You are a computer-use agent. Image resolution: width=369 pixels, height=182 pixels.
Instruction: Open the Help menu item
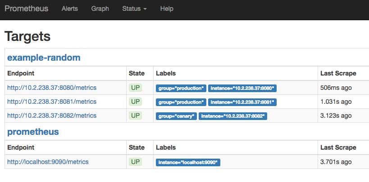(x=167, y=9)
